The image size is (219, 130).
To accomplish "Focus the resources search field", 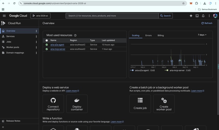I will 112,16.
